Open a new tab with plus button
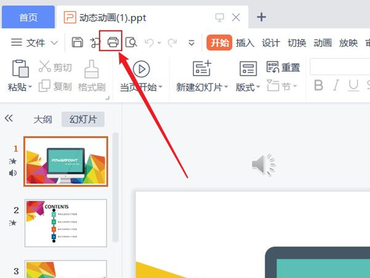This screenshot has height=278, width=370. pyautogui.click(x=261, y=17)
